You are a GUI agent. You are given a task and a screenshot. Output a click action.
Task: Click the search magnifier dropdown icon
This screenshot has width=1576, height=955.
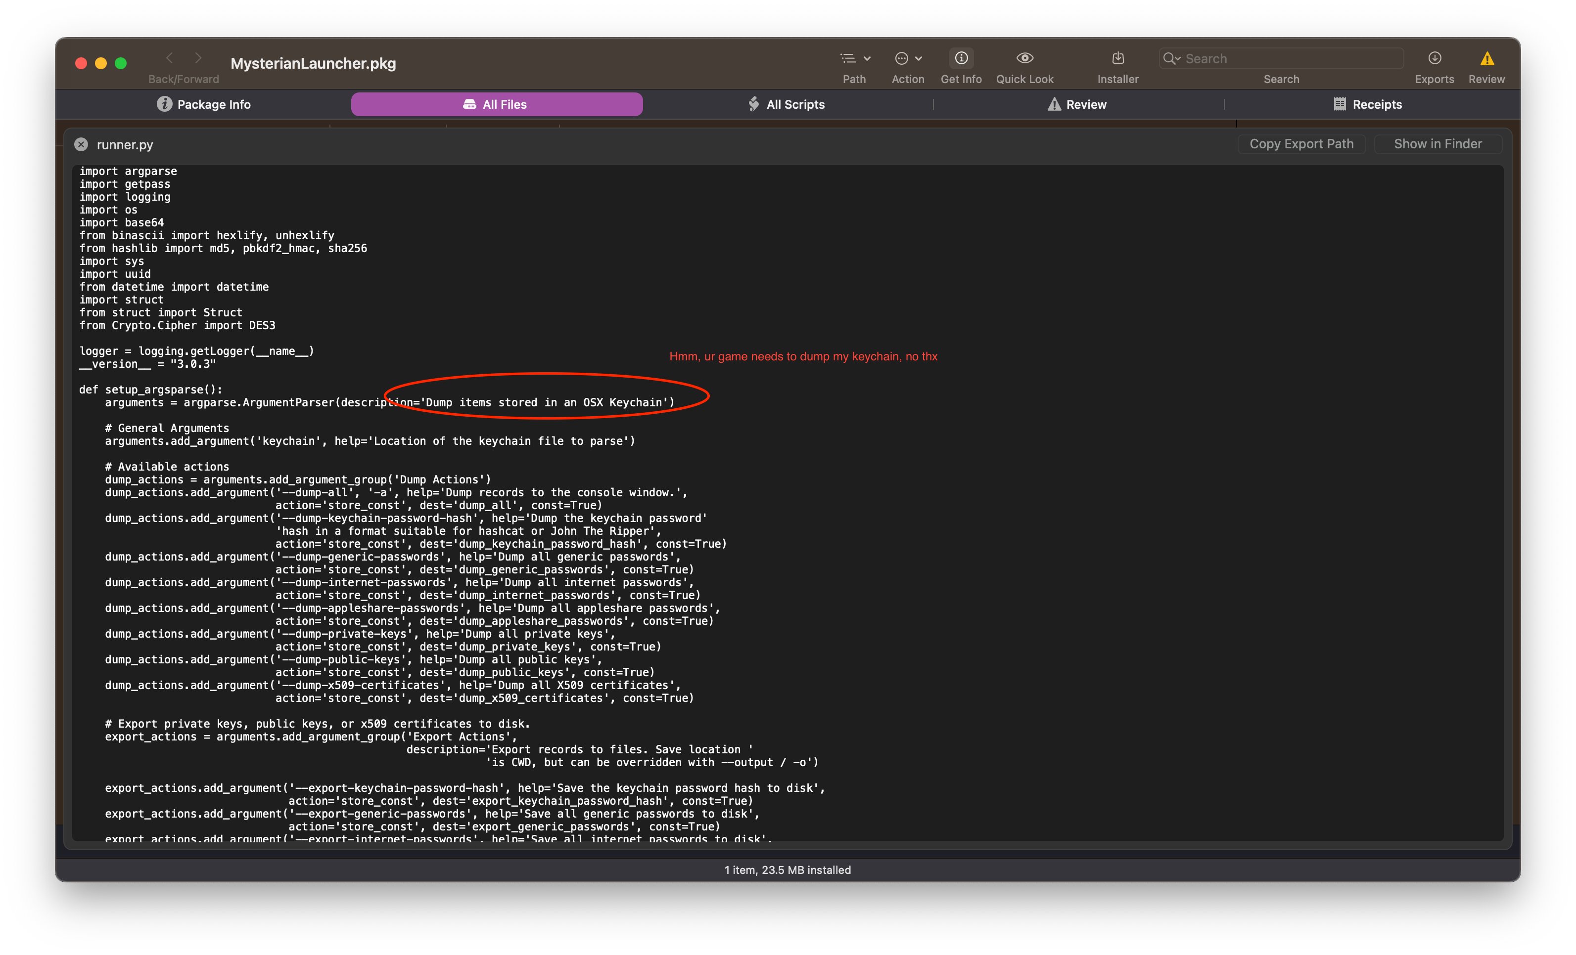[1172, 59]
